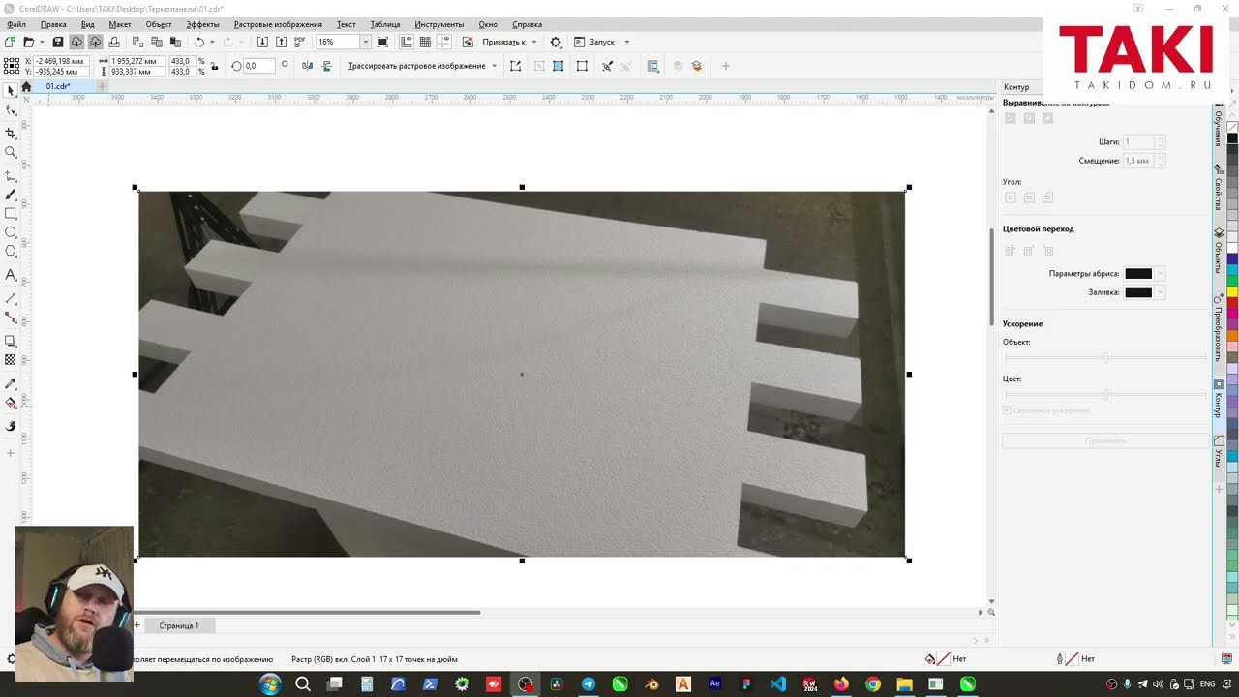Open Visual Studio Code from the taskbar
Viewport: 1239px width, 697px height.
tap(778, 684)
